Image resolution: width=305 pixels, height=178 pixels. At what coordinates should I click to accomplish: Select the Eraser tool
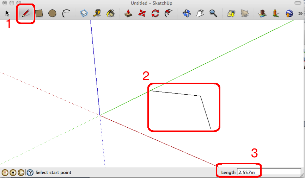pyautogui.click(x=84, y=14)
